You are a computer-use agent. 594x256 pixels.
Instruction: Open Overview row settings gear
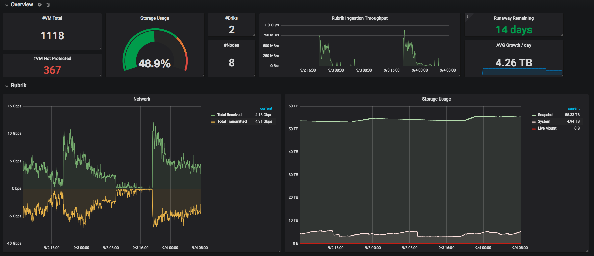pos(40,5)
